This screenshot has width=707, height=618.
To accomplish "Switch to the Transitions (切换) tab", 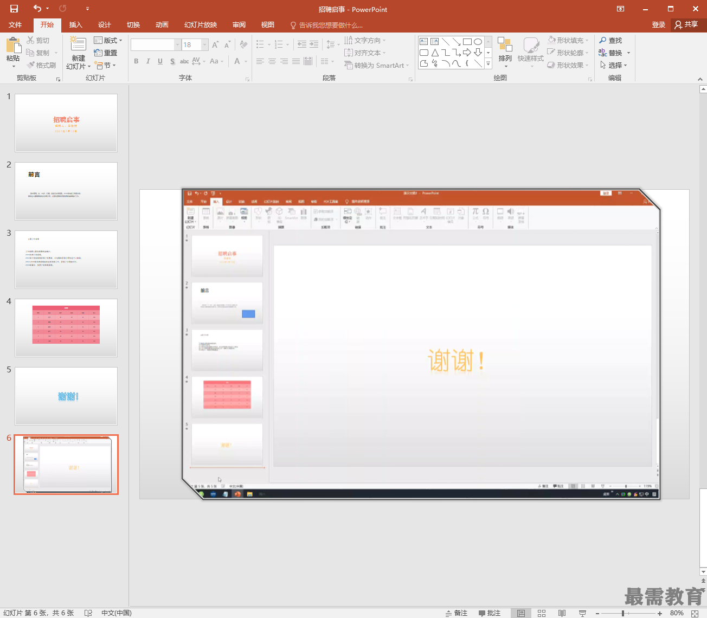I will (133, 25).
